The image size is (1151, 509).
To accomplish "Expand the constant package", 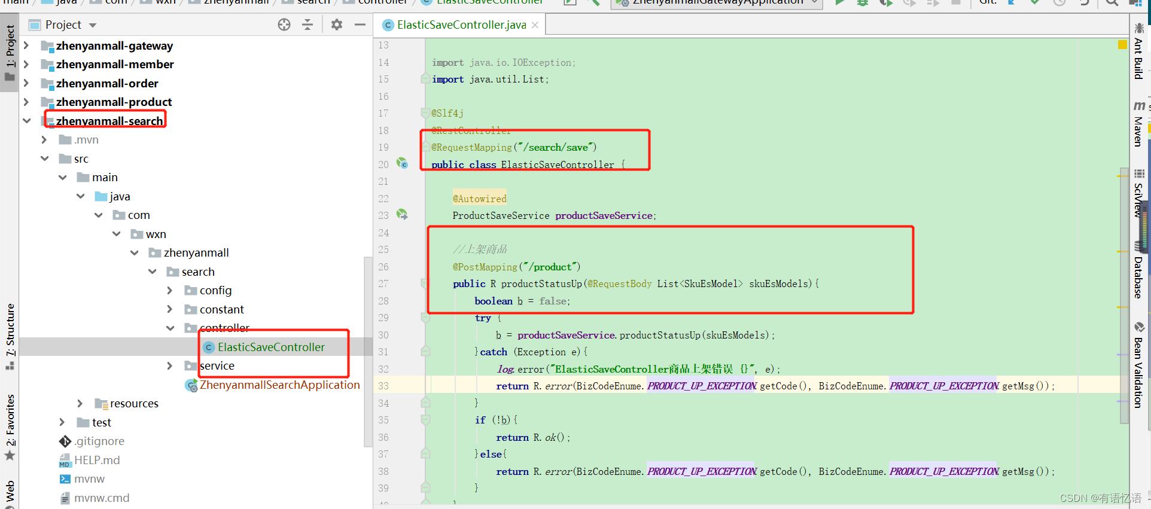I will tap(170, 309).
